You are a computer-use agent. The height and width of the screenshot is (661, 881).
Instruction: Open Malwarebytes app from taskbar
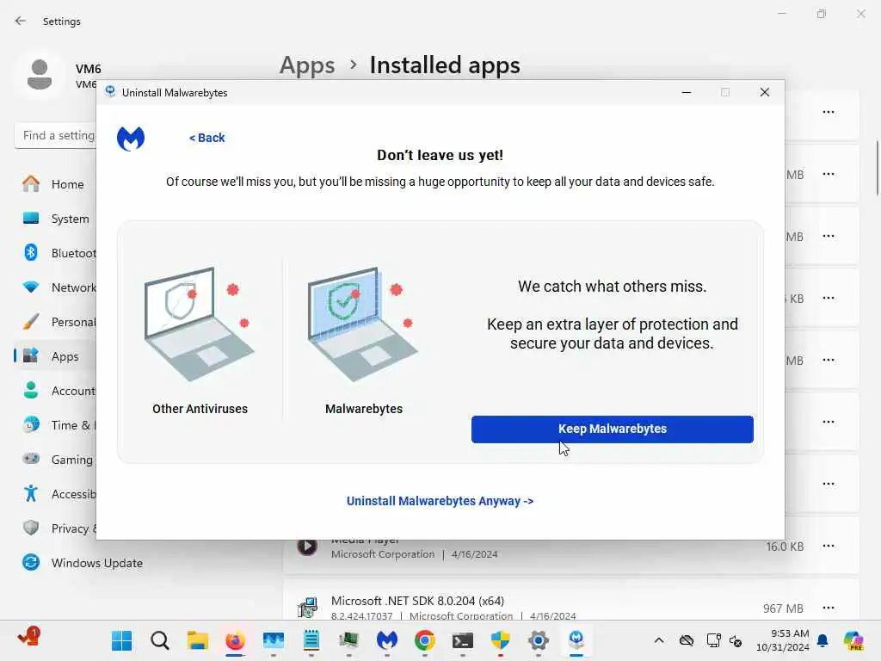(386, 640)
